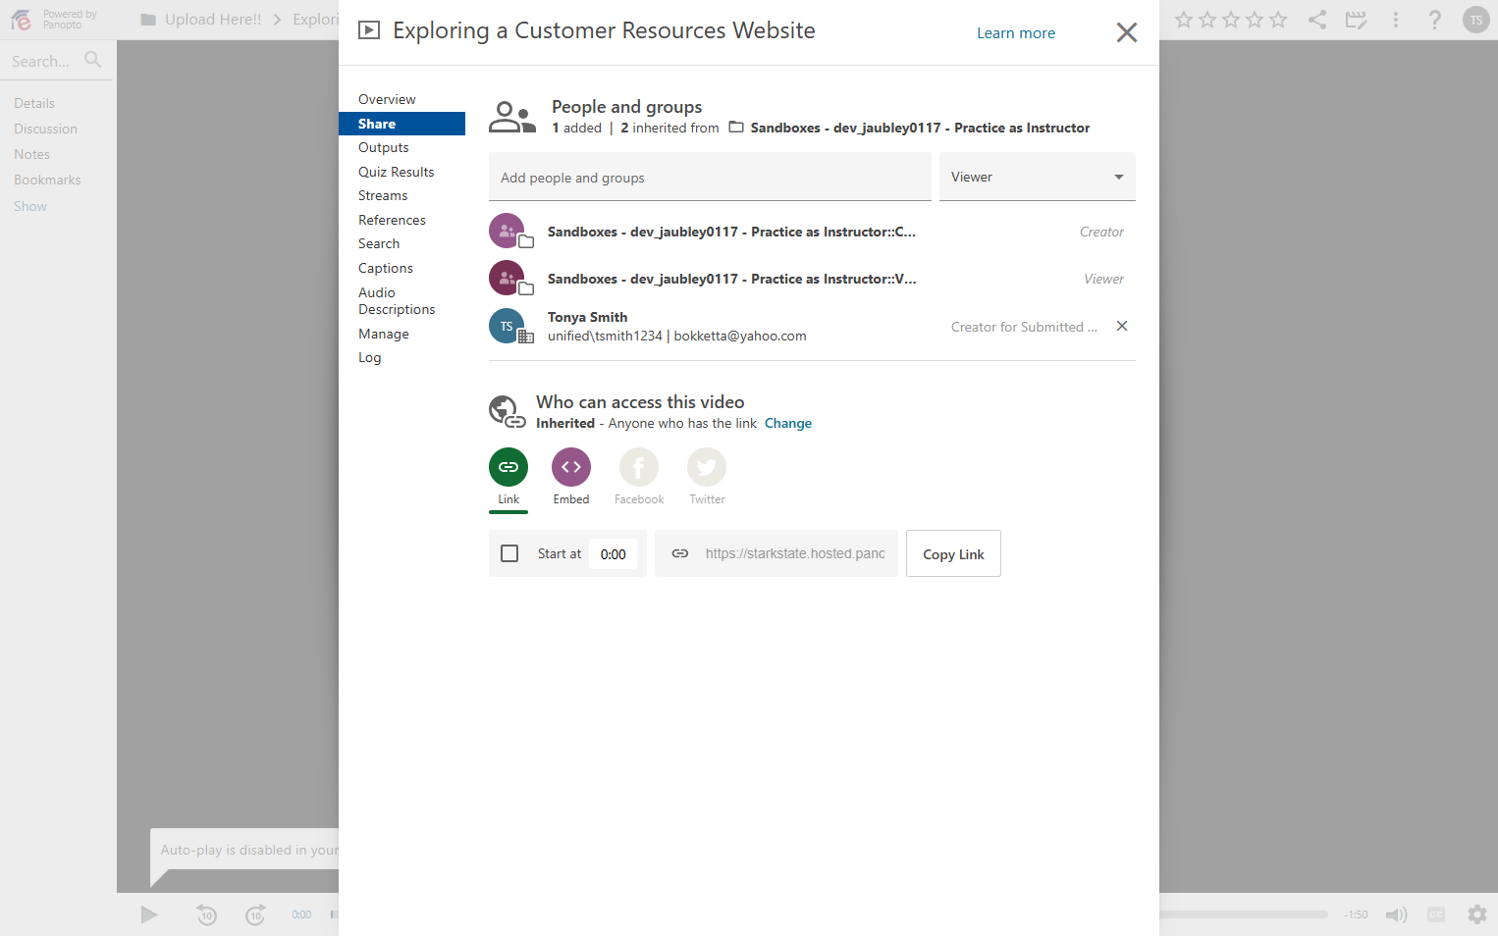Click Show in left sidebar
1498x936 pixels.
(x=30, y=206)
